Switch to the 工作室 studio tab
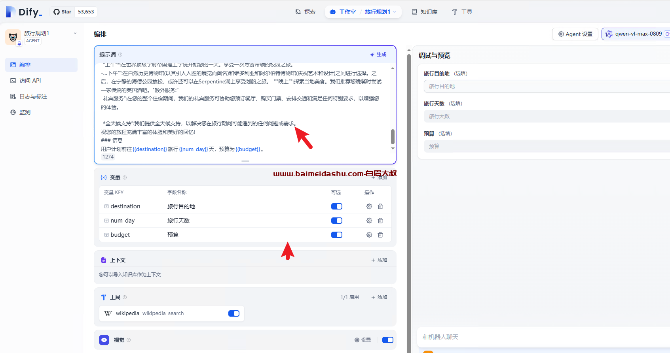The width and height of the screenshot is (670, 353). [x=343, y=12]
